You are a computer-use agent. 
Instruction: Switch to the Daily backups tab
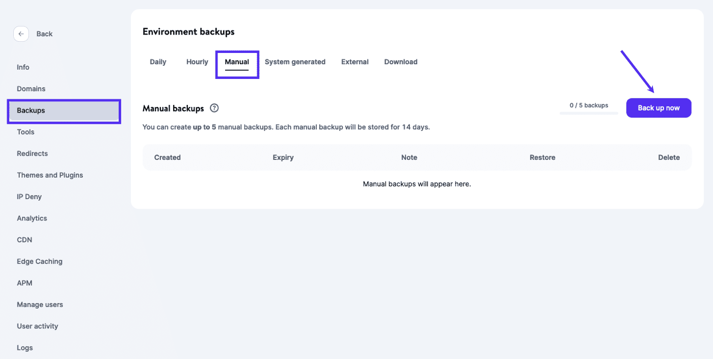pyautogui.click(x=158, y=62)
